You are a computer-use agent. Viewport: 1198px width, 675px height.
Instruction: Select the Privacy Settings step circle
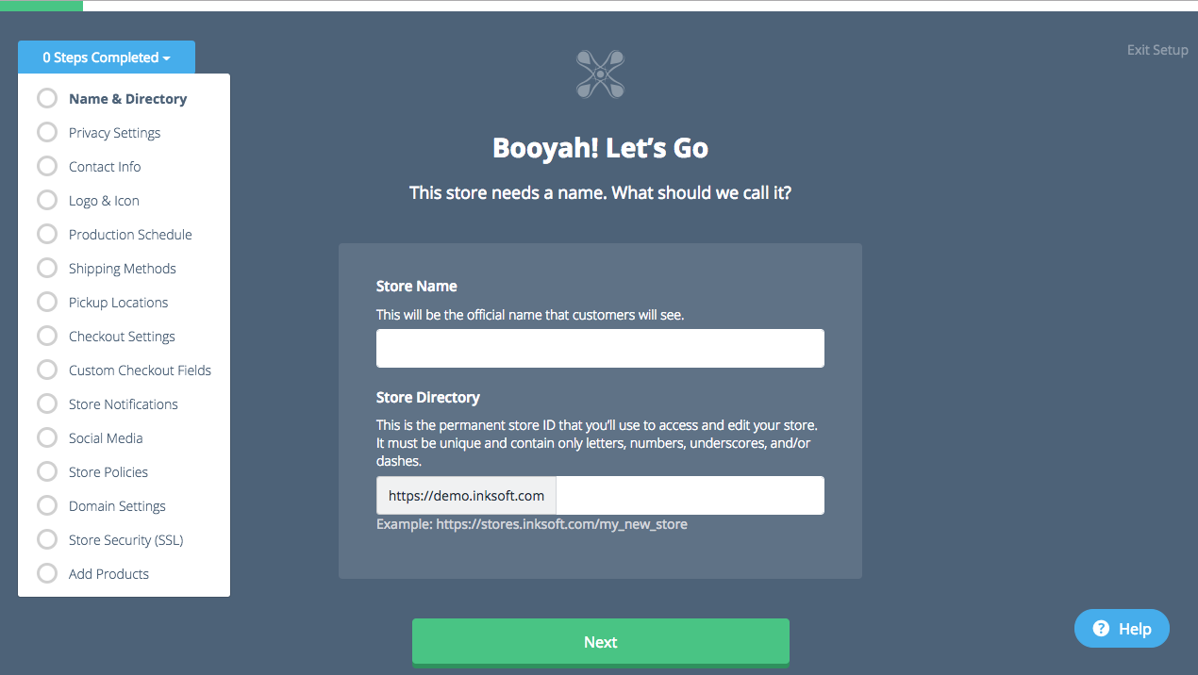(47, 132)
